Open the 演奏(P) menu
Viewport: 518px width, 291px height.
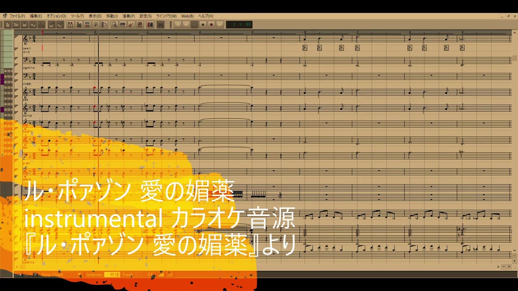(x=129, y=16)
